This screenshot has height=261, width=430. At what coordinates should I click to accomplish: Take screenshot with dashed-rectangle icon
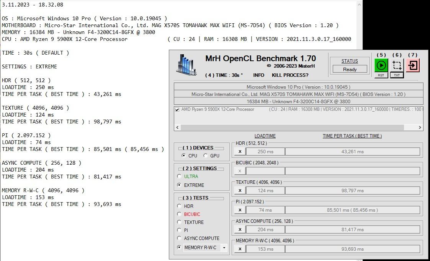(397, 65)
